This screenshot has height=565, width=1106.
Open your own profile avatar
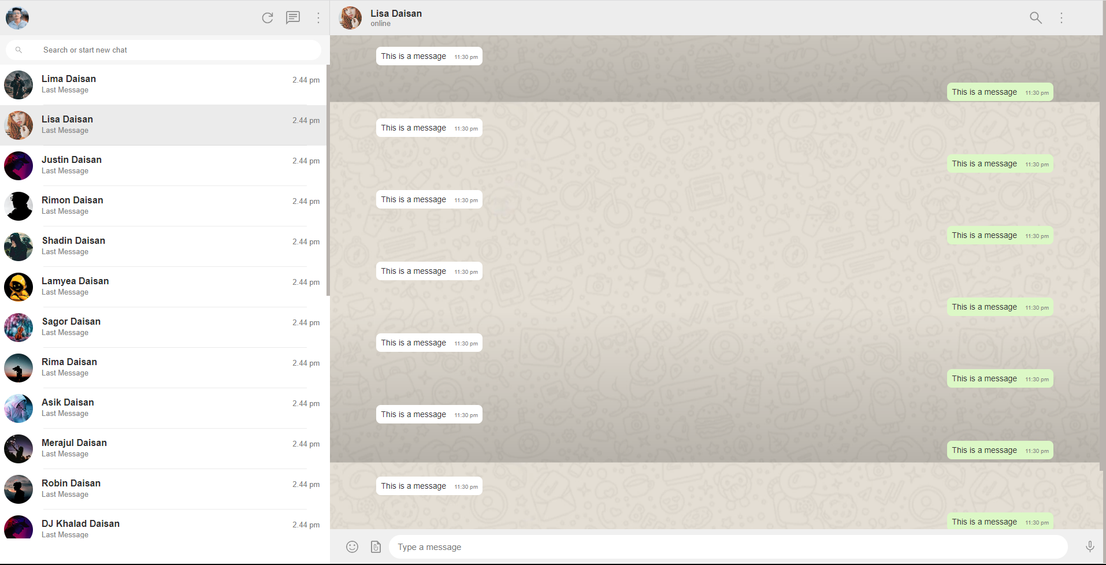coord(17,18)
